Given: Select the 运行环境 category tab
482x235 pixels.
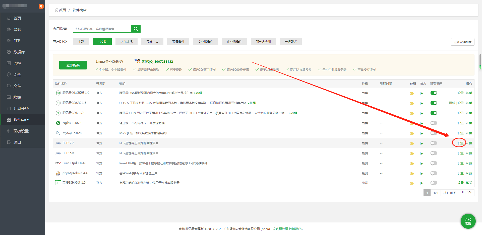Looking at the screenshot, I should (127, 41).
